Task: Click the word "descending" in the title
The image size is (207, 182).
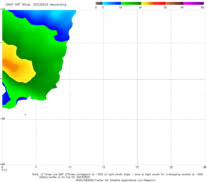Action: coord(58,5)
